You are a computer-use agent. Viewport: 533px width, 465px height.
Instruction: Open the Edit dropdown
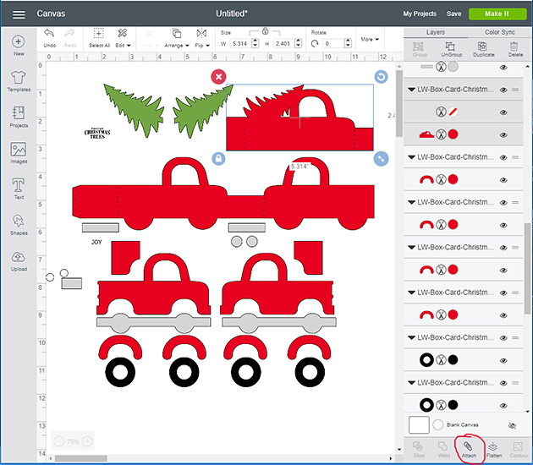pyautogui.click(x=123, y=38)
